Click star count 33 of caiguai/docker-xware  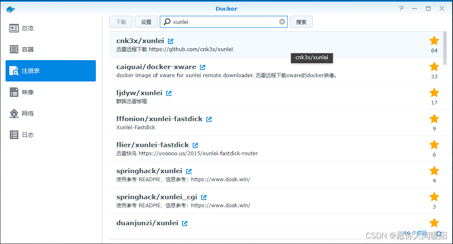click(434, 77)
